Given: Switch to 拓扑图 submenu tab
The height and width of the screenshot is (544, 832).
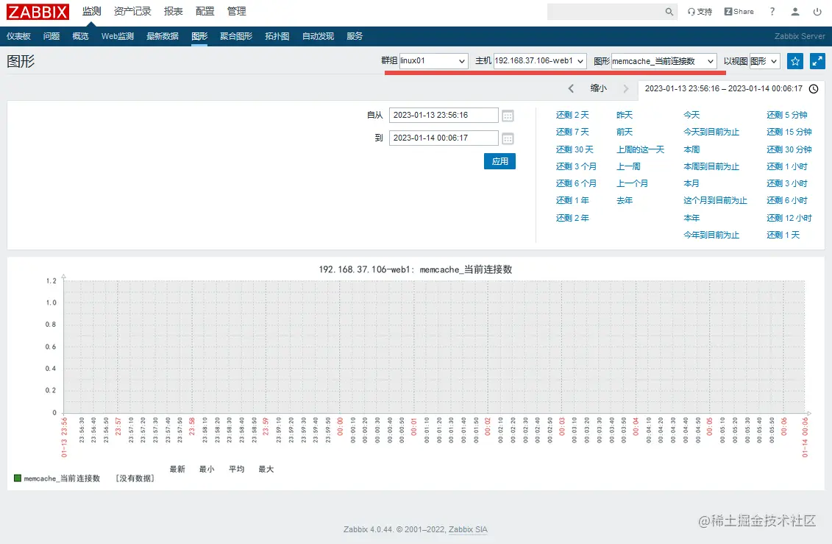Looking at the screenshot, I should coord(277,36).
